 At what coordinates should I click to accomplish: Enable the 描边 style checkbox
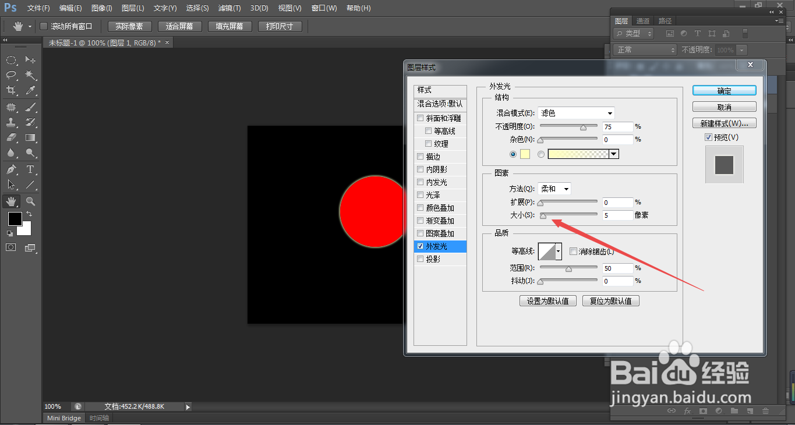pyautogui.click(x=421, y=157)
